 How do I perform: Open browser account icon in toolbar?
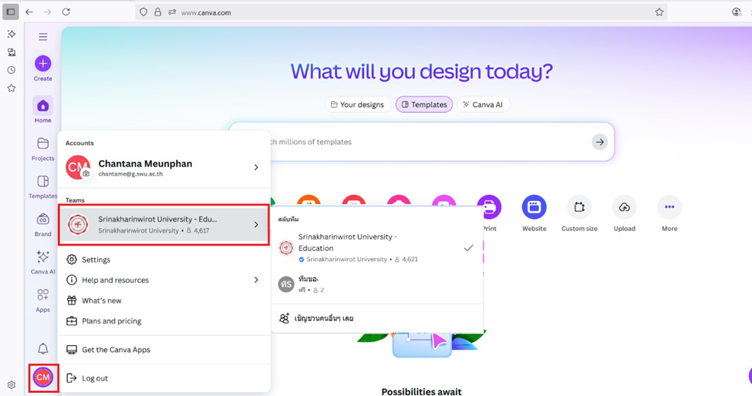coord(737,12)
